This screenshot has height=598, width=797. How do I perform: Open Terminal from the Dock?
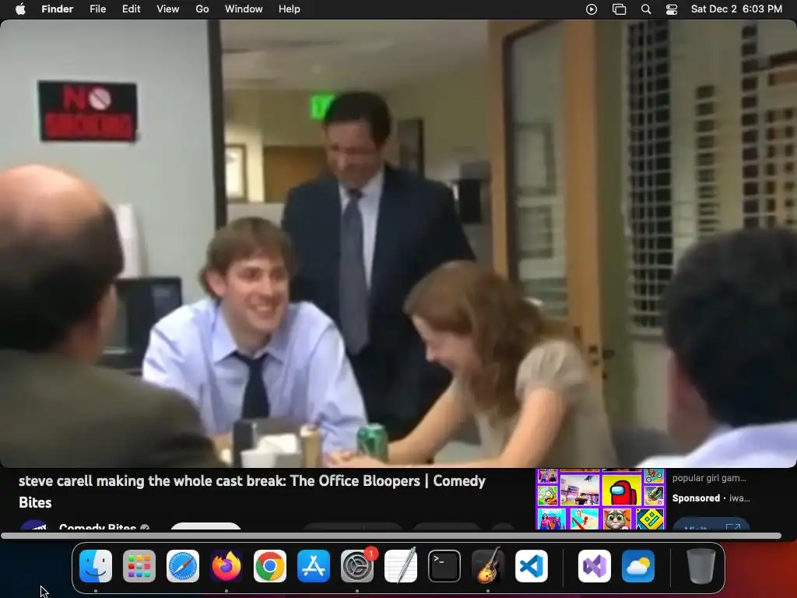point(444,566)
